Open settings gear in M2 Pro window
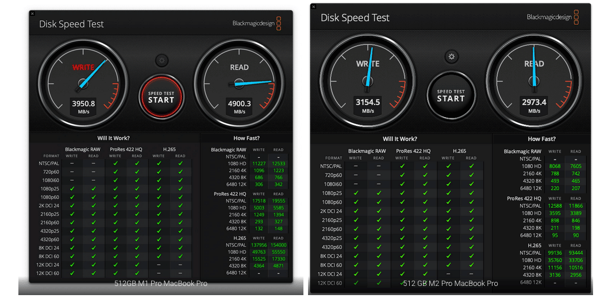This screenshot has height=302, width=608. click(451, 56)
